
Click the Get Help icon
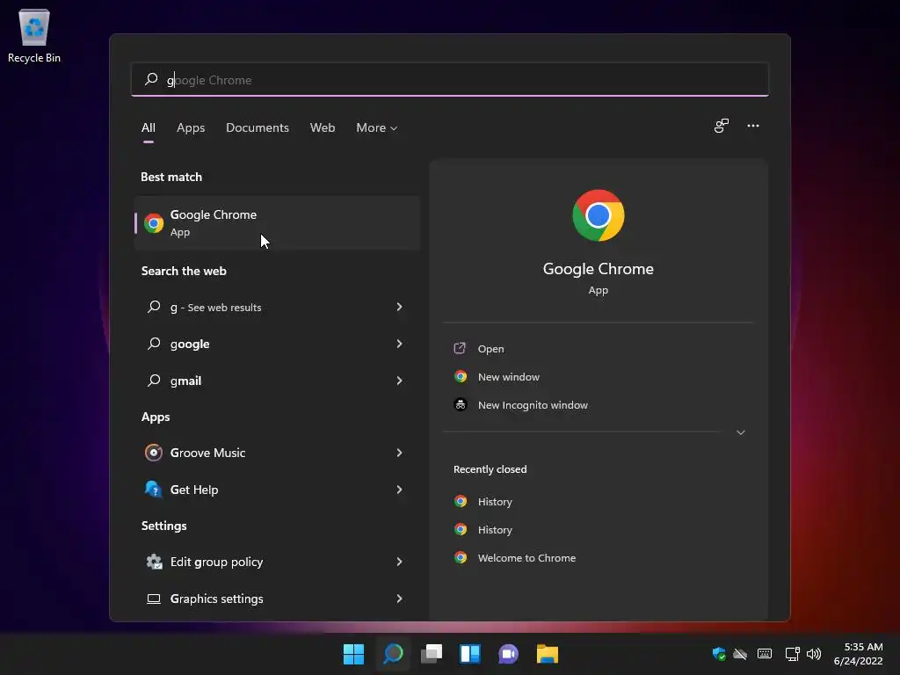click(153, 489)
